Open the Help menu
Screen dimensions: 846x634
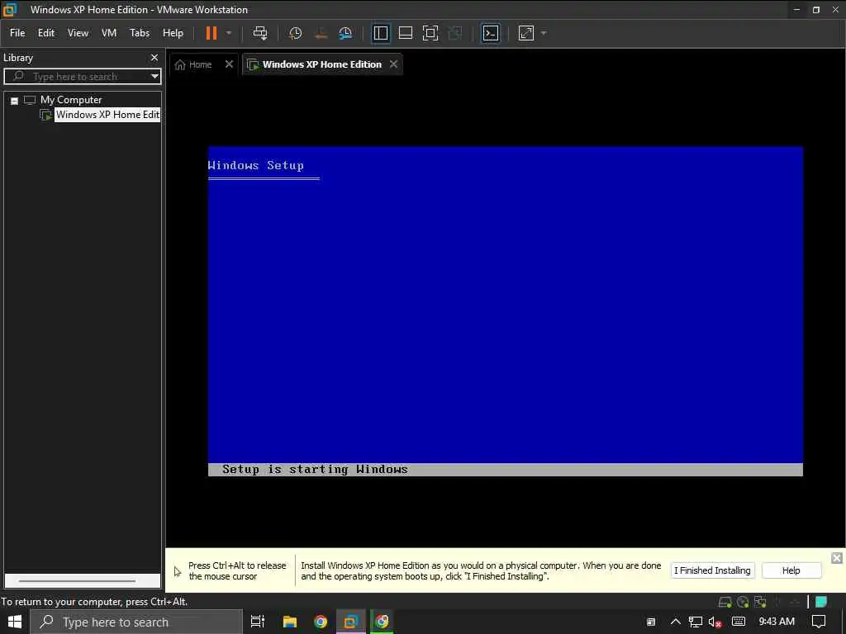tap(173, 33)
